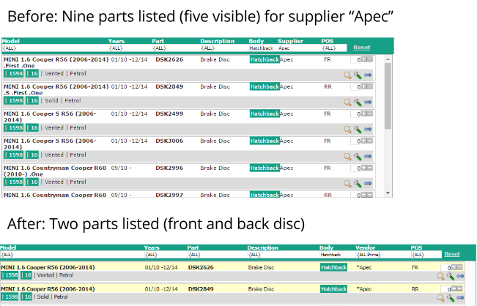
Task: Click the Hatchback tag on the DSK2499 row
Action: [264, 113]
